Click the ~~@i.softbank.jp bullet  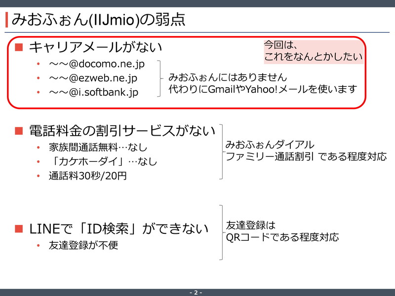pyautogui.click(x=93, y=92)
